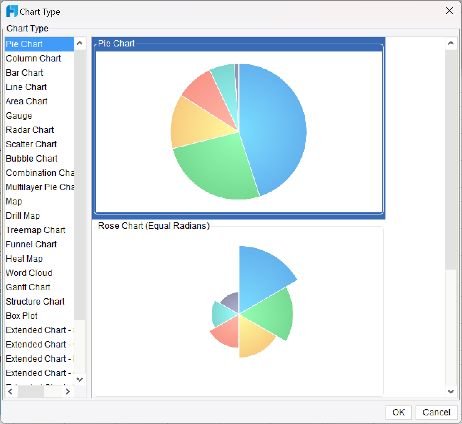Viewport: 462px width, 424px height.
Task: Close the Chart Type window
Action: 449,11
